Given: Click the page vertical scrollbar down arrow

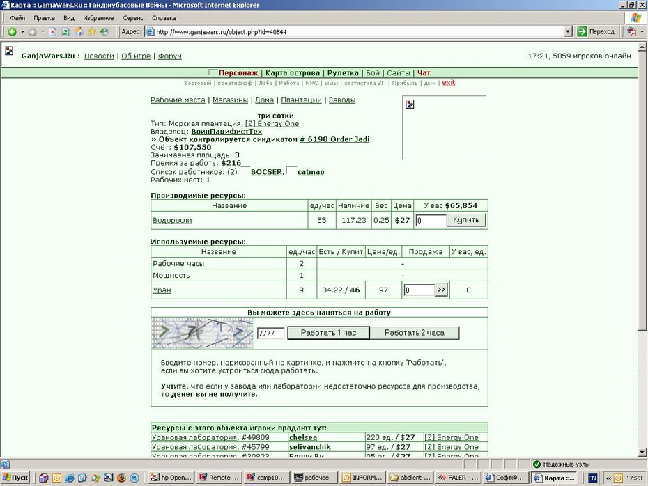Looking at the screenshot, I should 642,452.
